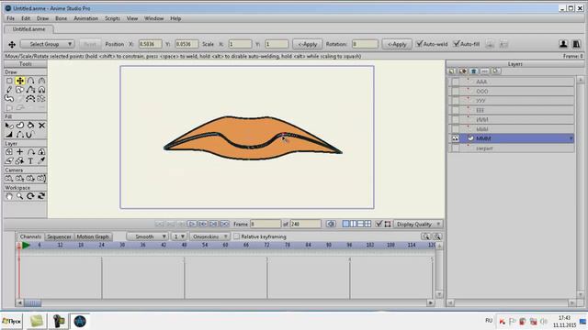Screen dimensions: 588x330
Task: Click the Apply button beside Scale
Action: click(x=307, y=44)
